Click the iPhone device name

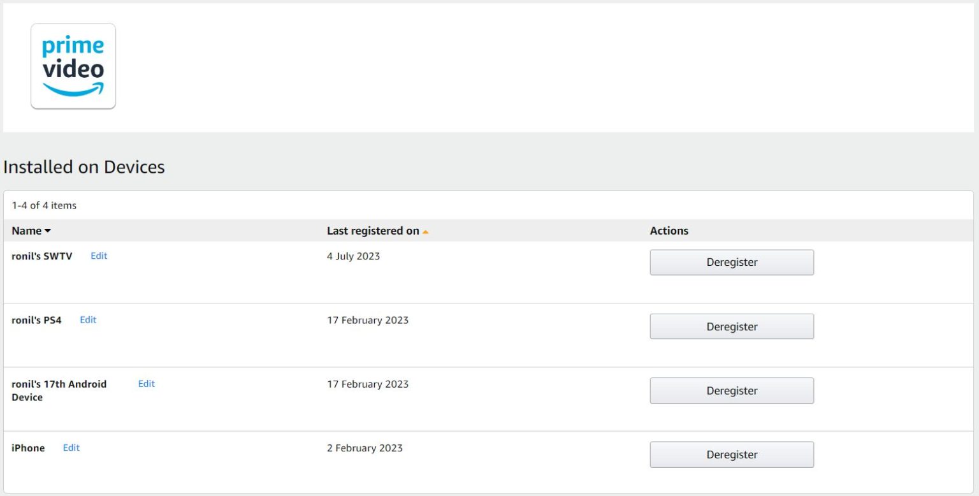point(28,448)
